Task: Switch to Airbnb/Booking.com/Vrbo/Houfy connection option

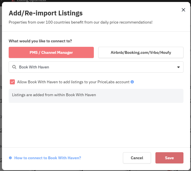Action: (141, 52)
